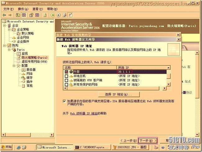Select 虚拟专用网络 (VPN) tree node

34,62
